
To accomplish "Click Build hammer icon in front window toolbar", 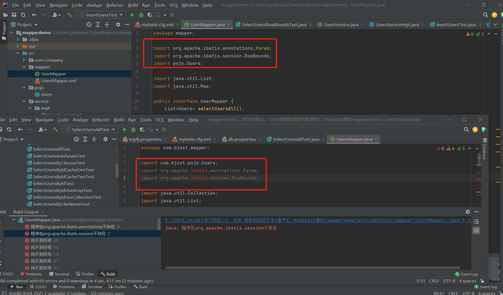I will [55, 129].
